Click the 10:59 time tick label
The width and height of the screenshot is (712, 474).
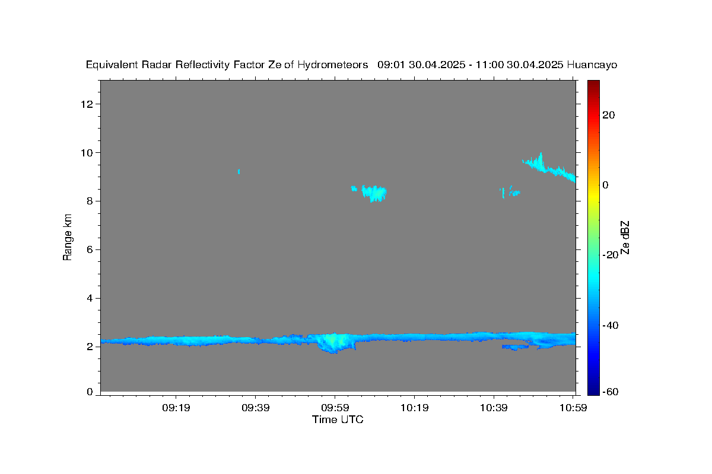tap(573, 408)
